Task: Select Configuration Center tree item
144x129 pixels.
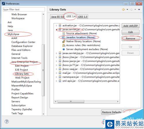Action: [23, 42]
